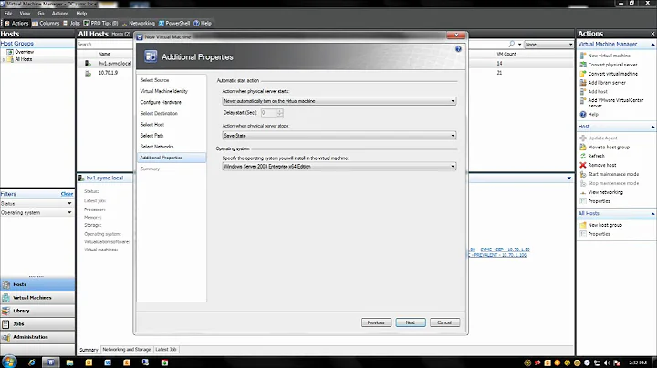Select Configure Hardware wizard step
Screen dimensions: 657x368
[x=161, y=102]
